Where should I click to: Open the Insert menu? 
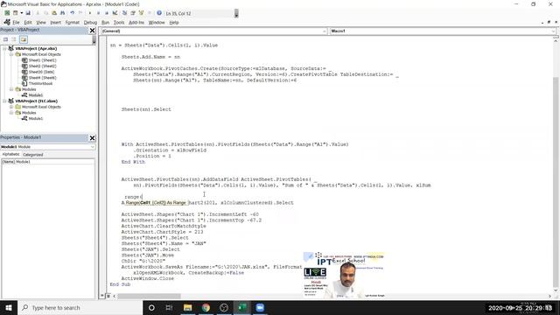55,22
